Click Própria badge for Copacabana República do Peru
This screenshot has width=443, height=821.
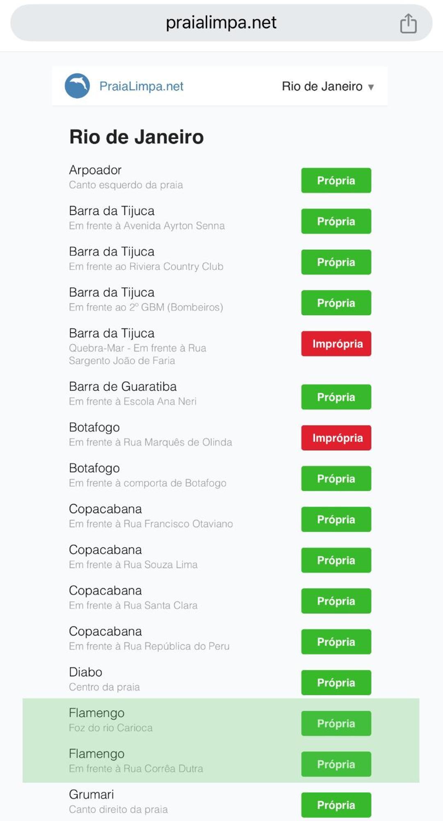tap(336, 642)
